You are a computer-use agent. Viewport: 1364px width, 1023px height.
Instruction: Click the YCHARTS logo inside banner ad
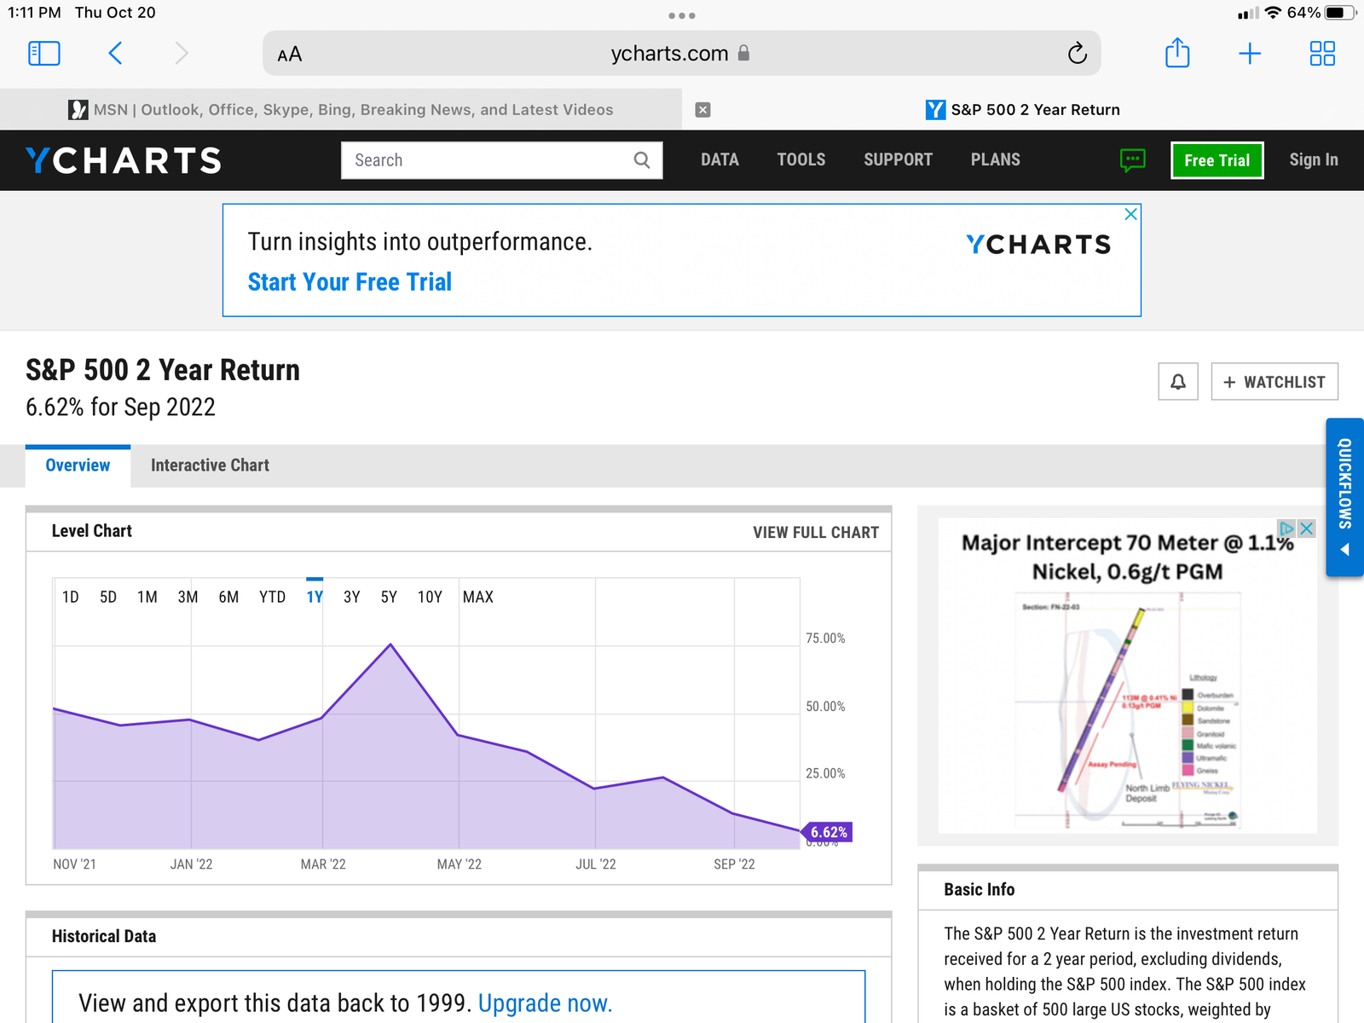(x=1038, y=245)
